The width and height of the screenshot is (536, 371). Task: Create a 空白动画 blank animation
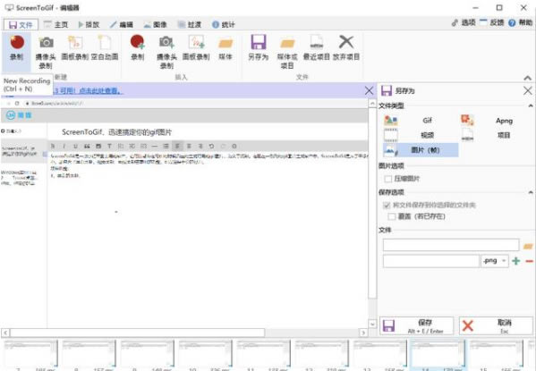coord(105,47)
